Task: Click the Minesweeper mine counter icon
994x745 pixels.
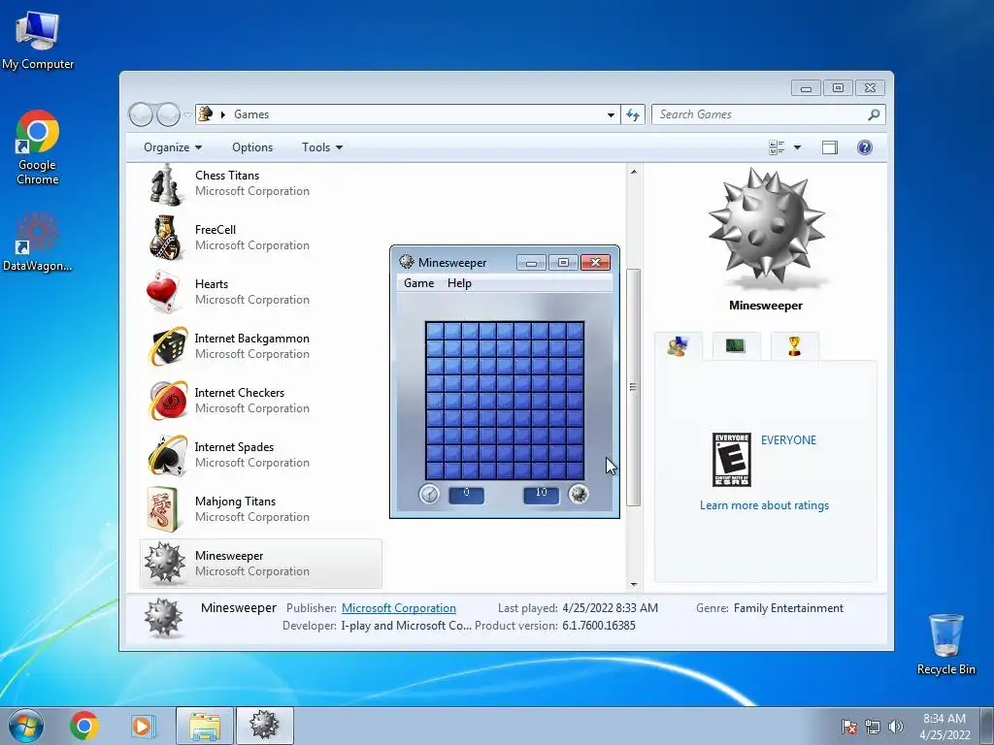Action: [x=579, y=494]
